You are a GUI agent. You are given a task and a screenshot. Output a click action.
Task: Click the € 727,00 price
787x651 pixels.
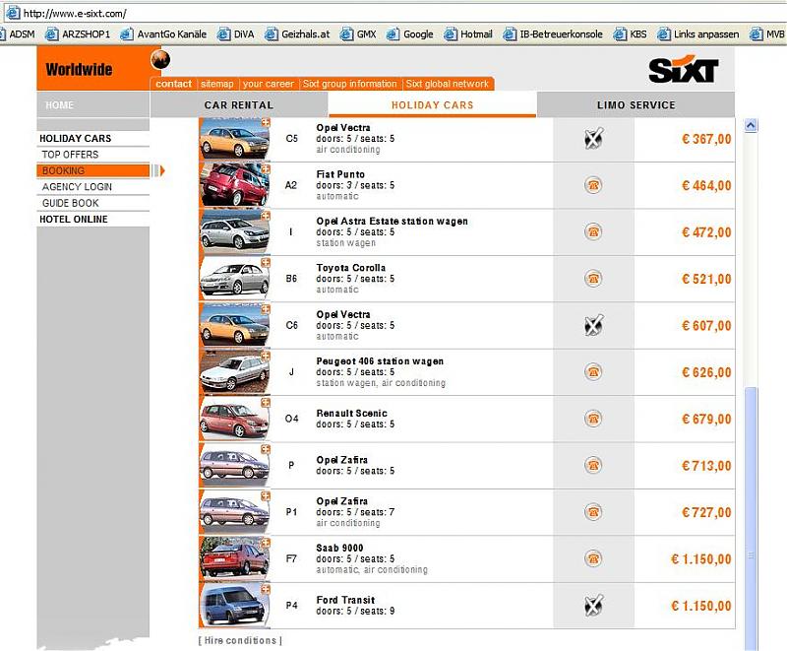[x=706, y=512]
